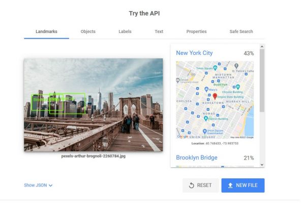Viewport: 305px width, 216px height.
Task: Click the 43% confidence value
Action: click(x=249, y=53)
